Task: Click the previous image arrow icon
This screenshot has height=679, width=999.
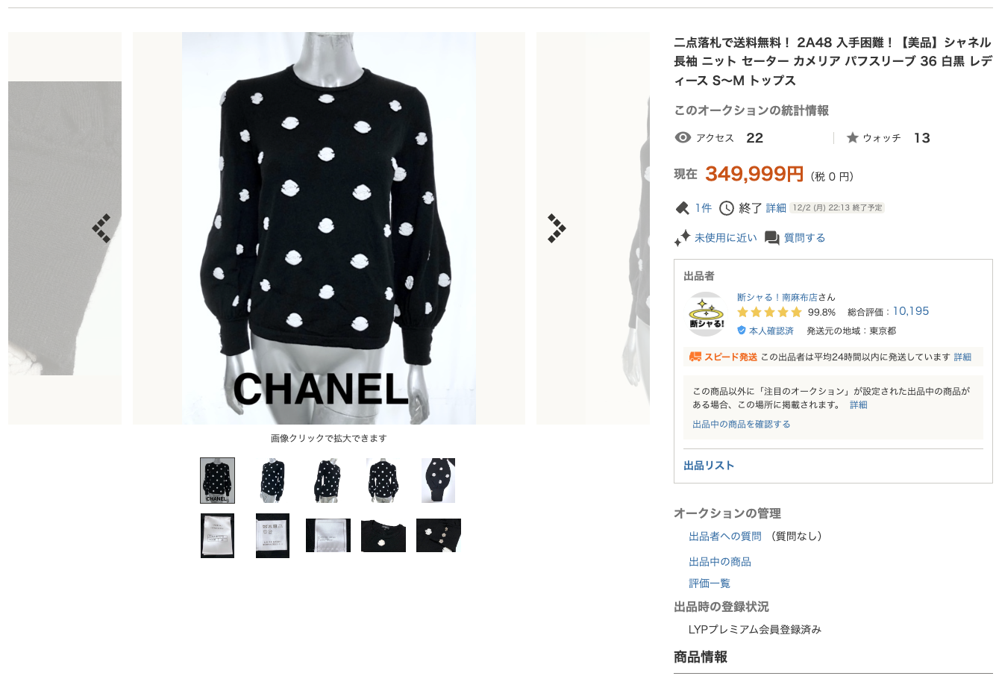Action: tap(101, 228)
